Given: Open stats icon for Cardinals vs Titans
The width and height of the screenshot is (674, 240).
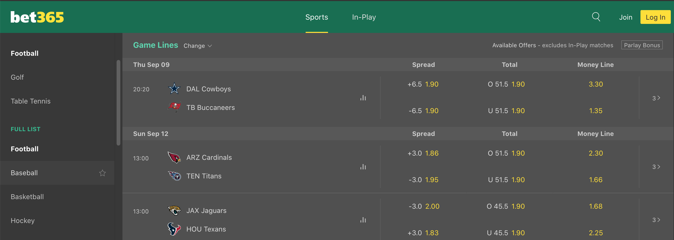Looking at the screenshot, I should (x=363, y=167).
